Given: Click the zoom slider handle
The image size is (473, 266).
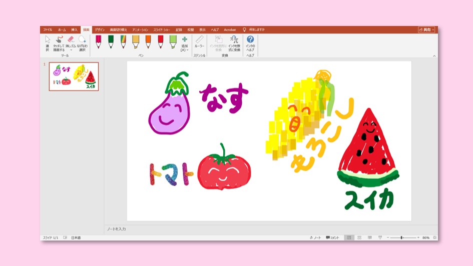Looking at the screenshot, I should tap(402, 237).
